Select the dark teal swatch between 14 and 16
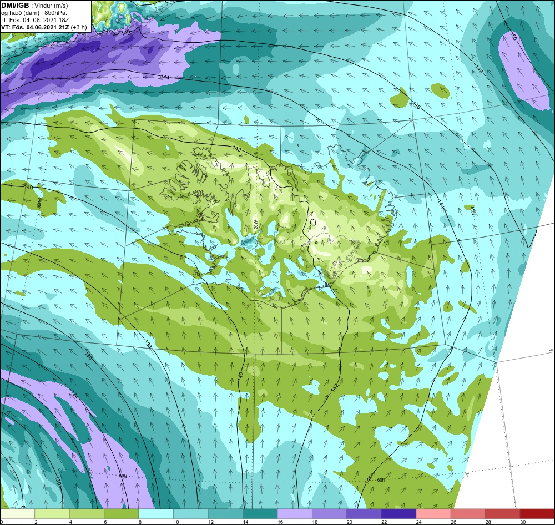 point(261,514)
